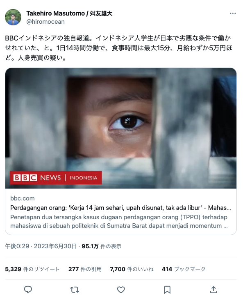Click the article description starting 'Penetapan dua tersangka'
The height and width of the screenshot is (299, 243).
pos(119,221)
